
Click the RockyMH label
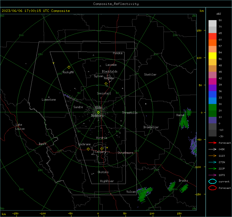pyautogui.click(x=68, y=72)
